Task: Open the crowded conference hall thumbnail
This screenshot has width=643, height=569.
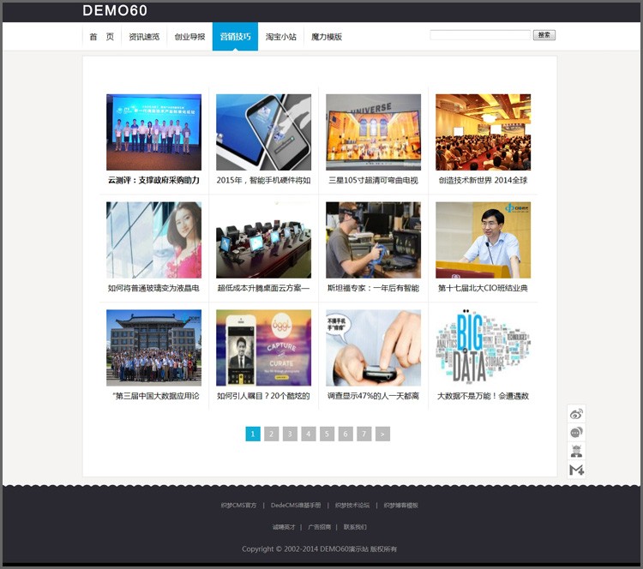Action: 483,132
